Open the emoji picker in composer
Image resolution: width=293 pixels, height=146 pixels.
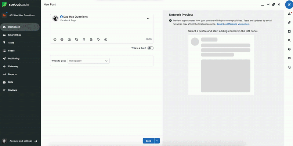[55, 40]
